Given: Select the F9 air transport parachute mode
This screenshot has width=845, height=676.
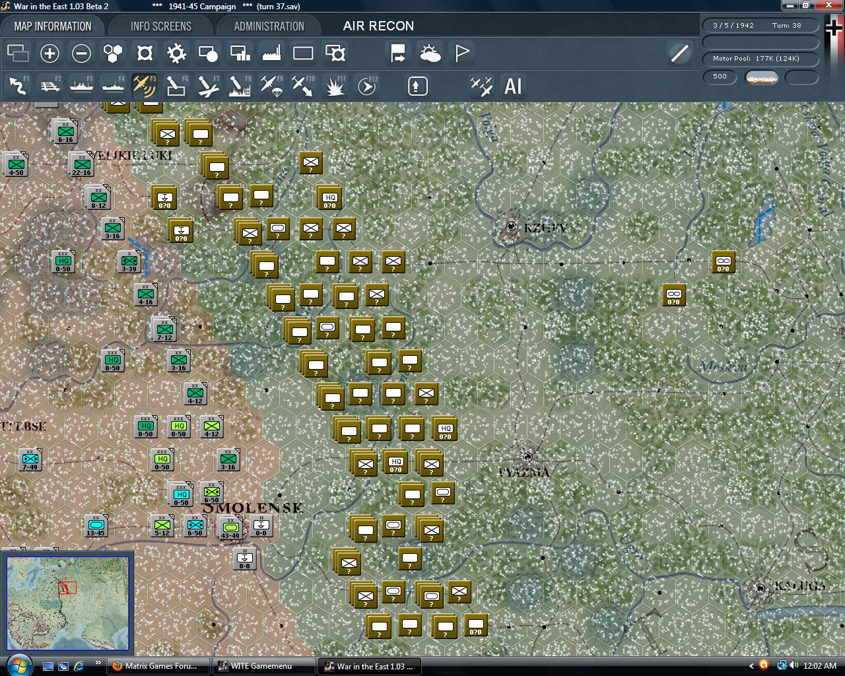Looking at the screenshot, I should pos(271,86).
